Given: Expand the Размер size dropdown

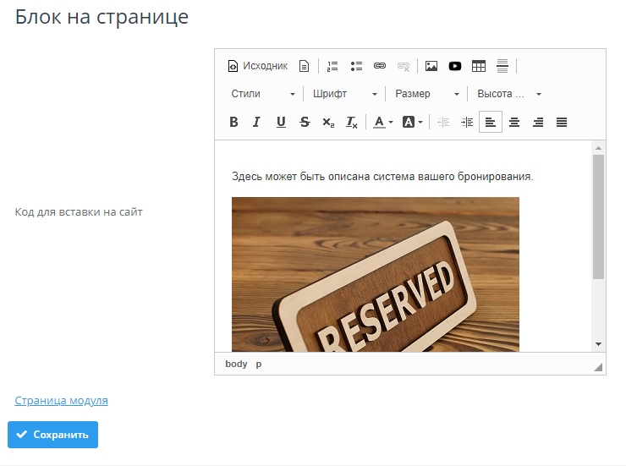Looking at the screenshot, I should pos(427,94).
